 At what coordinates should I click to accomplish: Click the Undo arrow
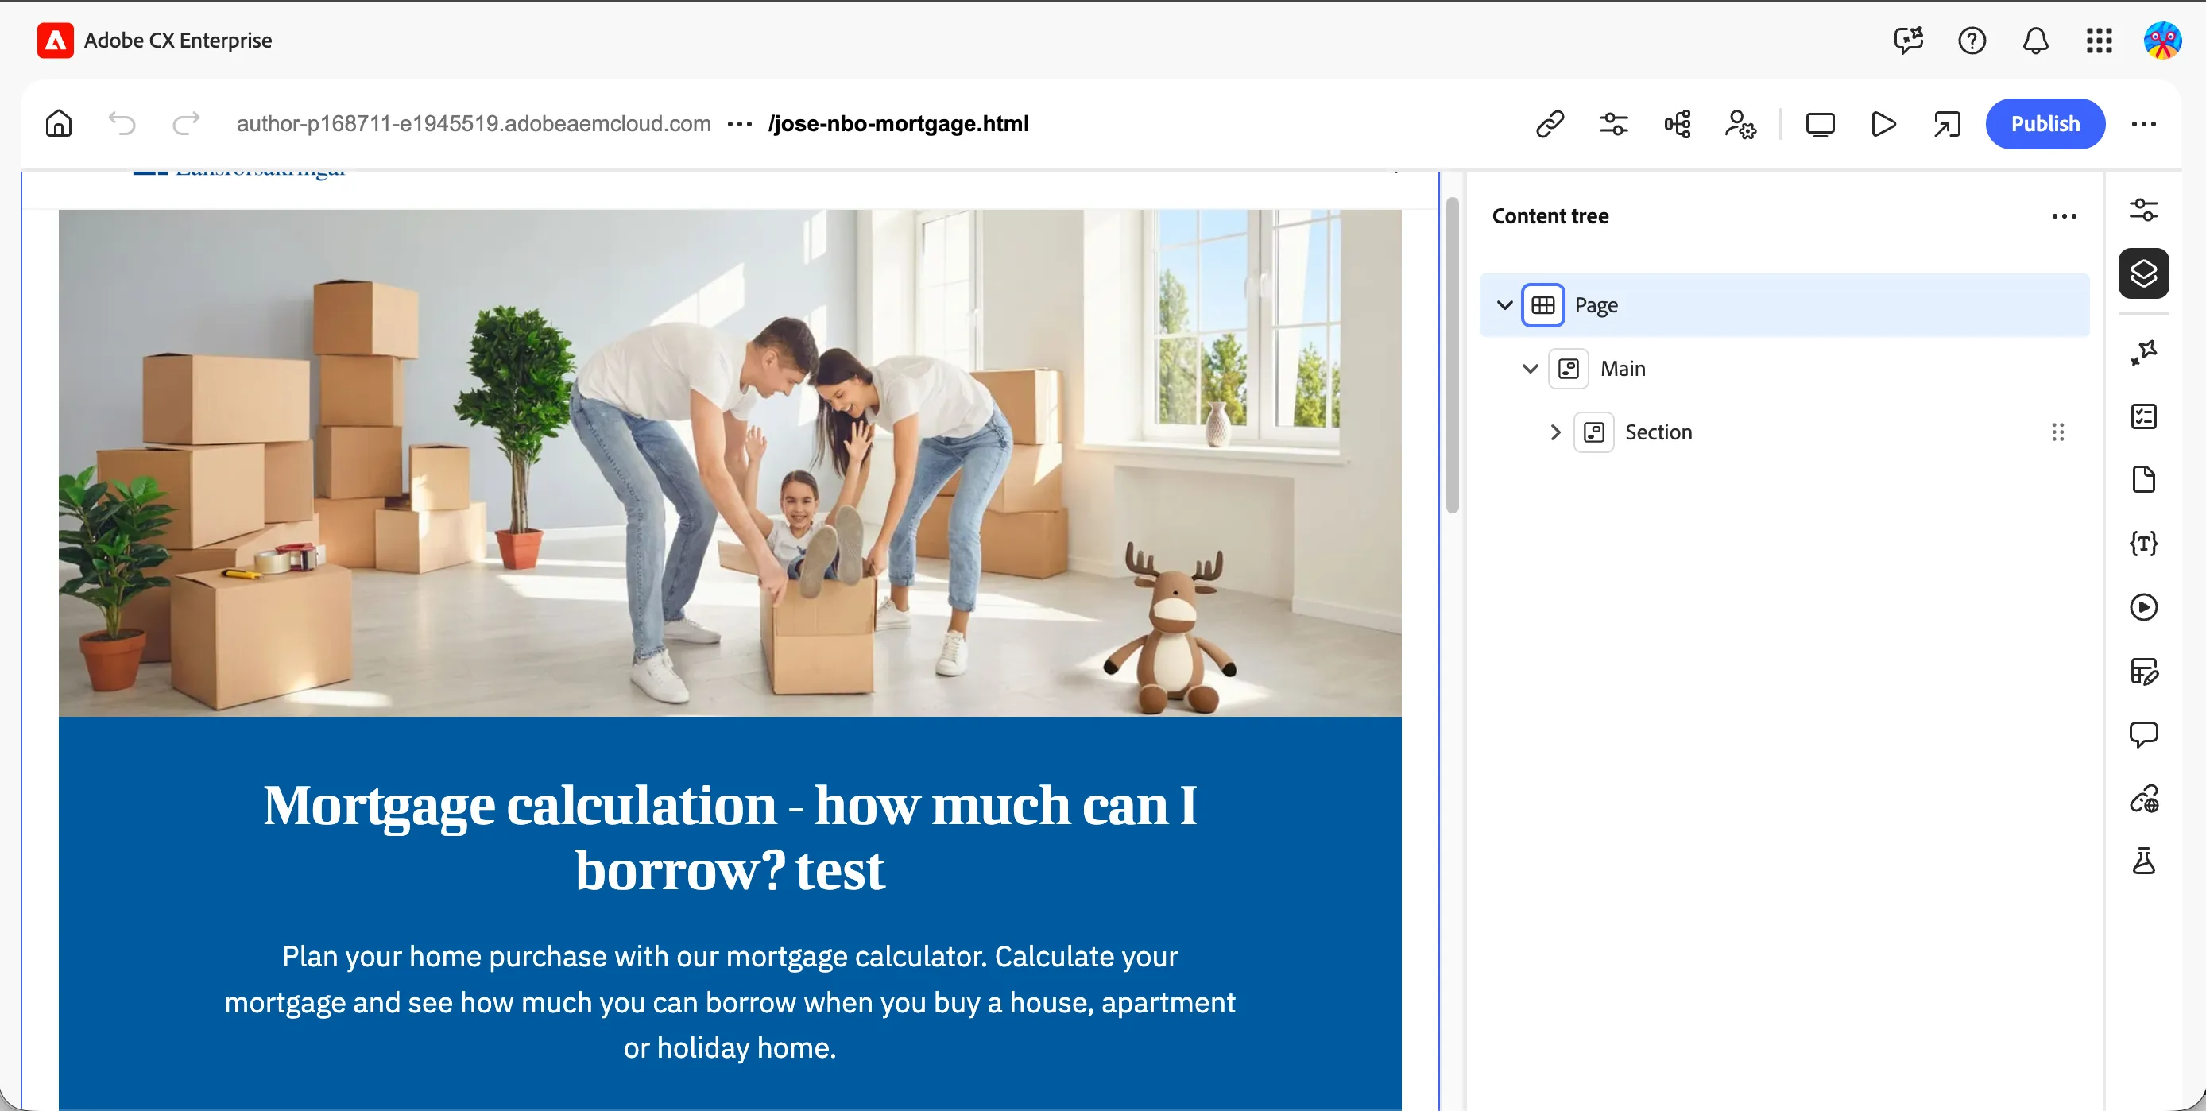pyautogui.click(x=122, y=123)
